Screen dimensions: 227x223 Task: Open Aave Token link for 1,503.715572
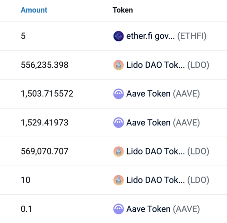click(163, 94)
